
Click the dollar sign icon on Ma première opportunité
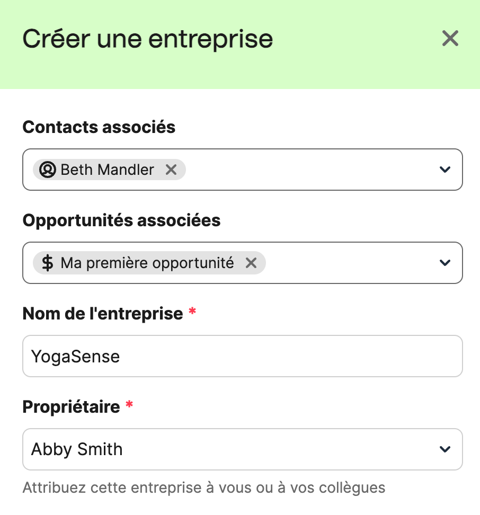click(x=48, y=263)
